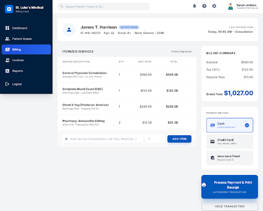Click the $450.00 total for consultation

[172, 75]
